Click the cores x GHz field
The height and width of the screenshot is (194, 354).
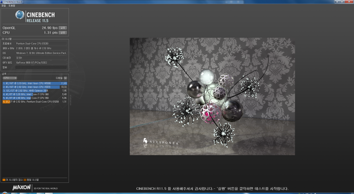[41, 48]
